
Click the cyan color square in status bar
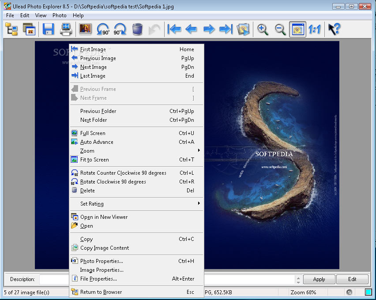point(368,292)
